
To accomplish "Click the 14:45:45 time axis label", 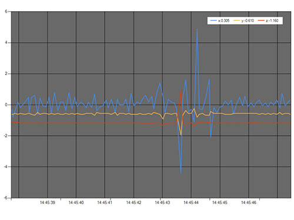I will click(220, 202).
